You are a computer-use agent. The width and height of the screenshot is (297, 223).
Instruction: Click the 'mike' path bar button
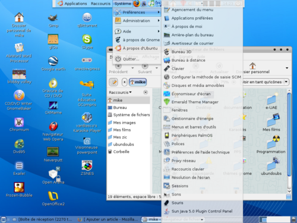(x=138, y=82)
